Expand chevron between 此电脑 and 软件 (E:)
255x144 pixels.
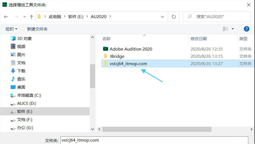point(65,17)
